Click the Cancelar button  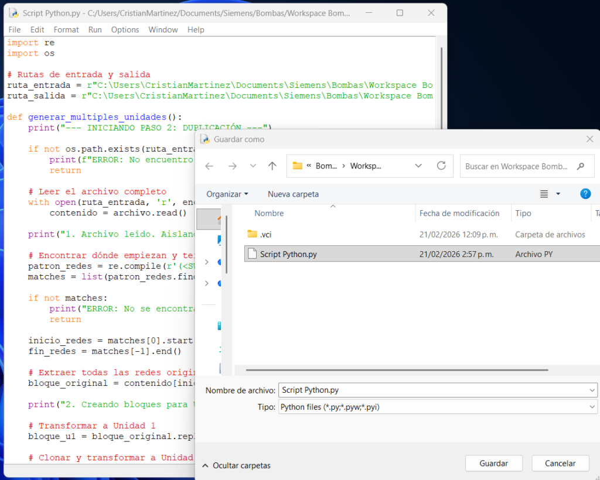pos(560,463)
